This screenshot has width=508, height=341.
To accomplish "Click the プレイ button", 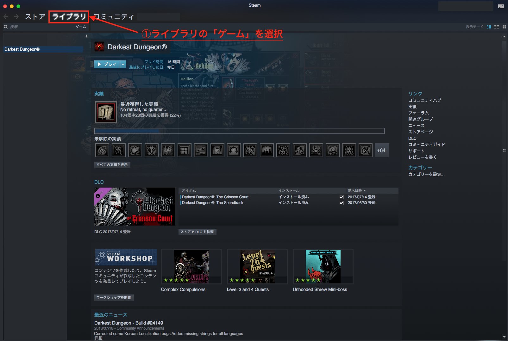I will [x=108, y=65].
